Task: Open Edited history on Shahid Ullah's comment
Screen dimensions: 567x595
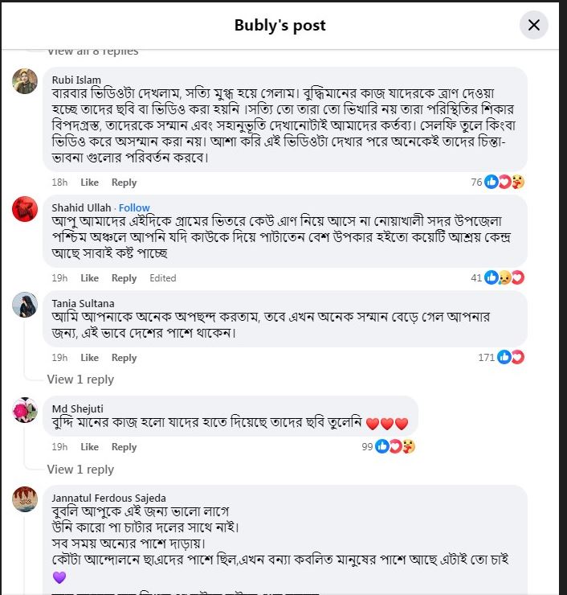Action: [x=162, y=278]
